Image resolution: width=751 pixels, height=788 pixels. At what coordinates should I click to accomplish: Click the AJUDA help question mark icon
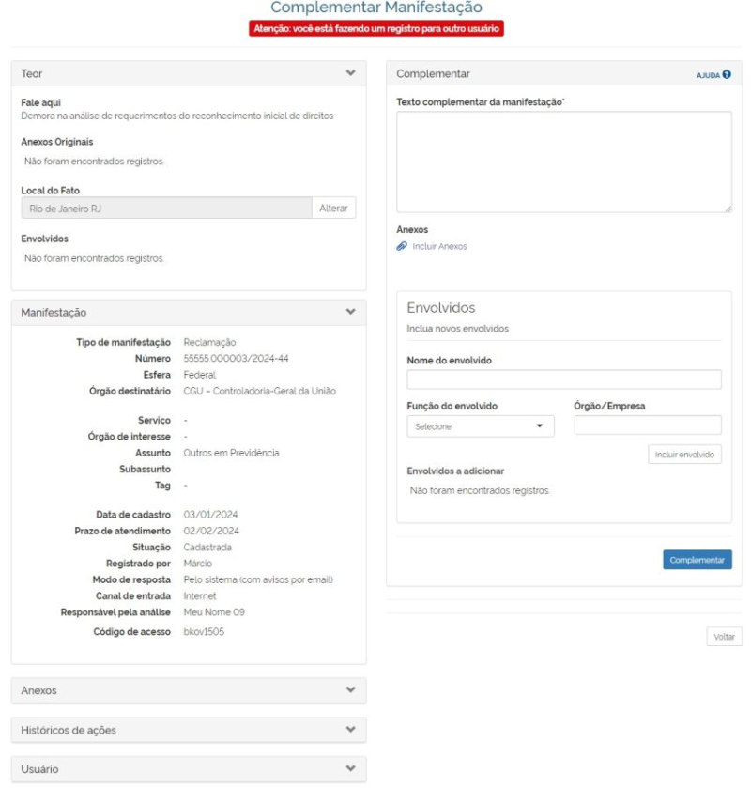point(727,74)
